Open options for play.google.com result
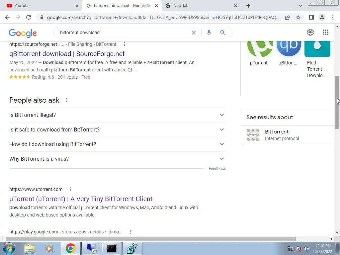This screenshot has width=340, height=255. click(x=130, y=232)
